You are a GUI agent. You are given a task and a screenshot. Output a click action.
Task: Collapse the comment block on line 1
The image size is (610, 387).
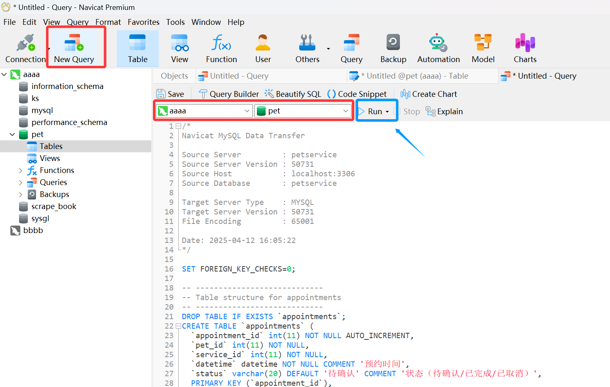click(x=178, y=126)
